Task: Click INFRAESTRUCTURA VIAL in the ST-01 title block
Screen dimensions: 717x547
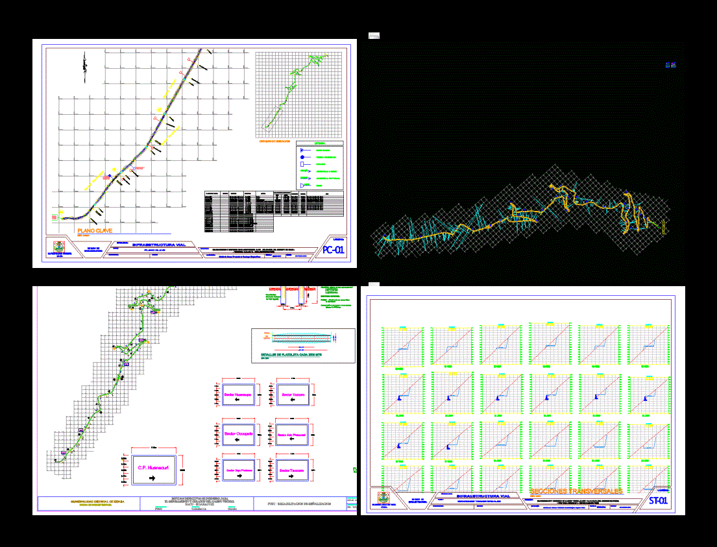Action: point(483,496)
